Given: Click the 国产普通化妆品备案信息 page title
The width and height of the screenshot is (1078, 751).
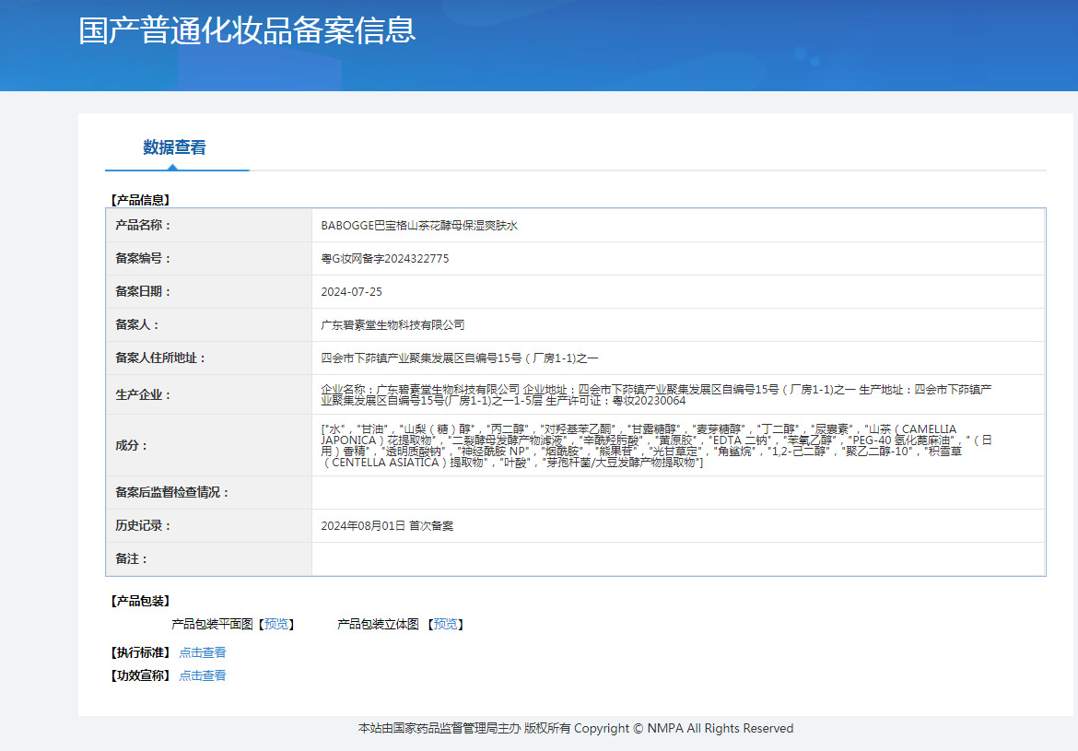Looking at the screenshot, I should pos(247,30).
